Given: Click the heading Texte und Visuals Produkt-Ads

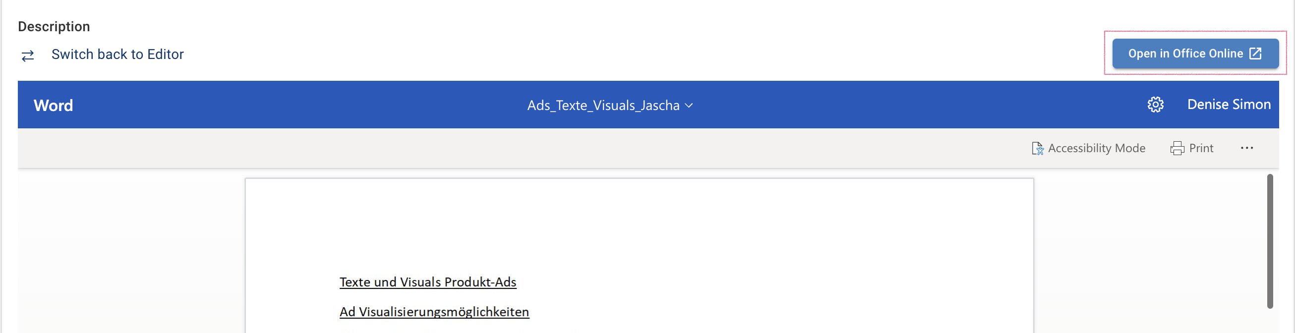Looking at the screenshot, I should click(x=428, y=282).
